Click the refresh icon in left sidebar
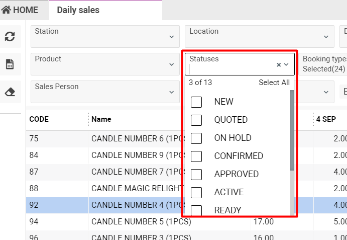This screenshot has height=240, width=347. coord(10,37)
